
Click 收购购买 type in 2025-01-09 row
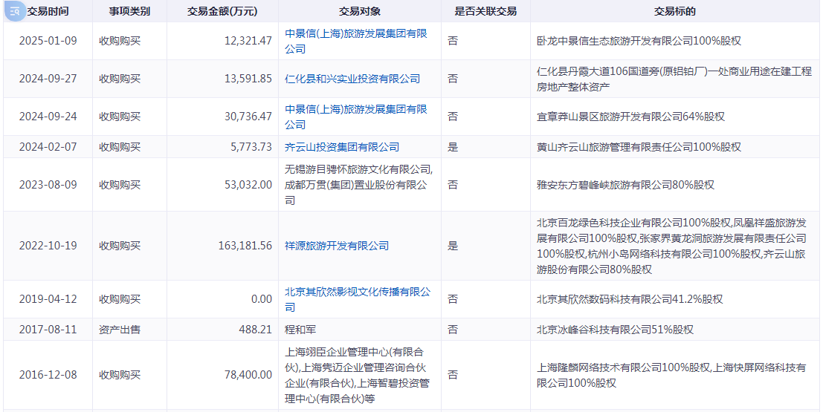click(120, 42)
